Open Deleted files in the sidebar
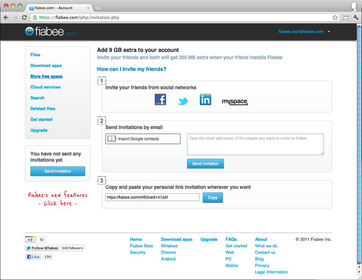Image resolution: width=362 pixels, height=280 pixels. coord(43,109)
